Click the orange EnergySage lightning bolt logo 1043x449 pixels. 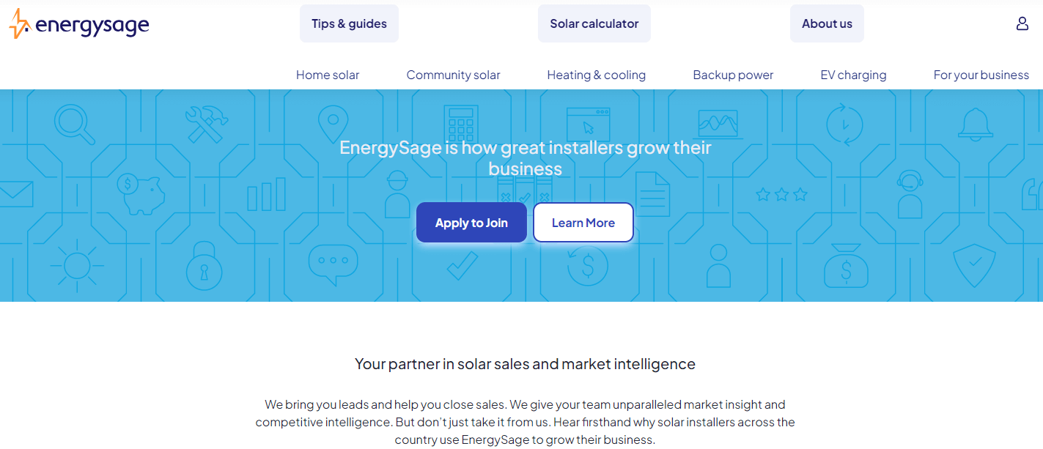(x=20, y=23)
